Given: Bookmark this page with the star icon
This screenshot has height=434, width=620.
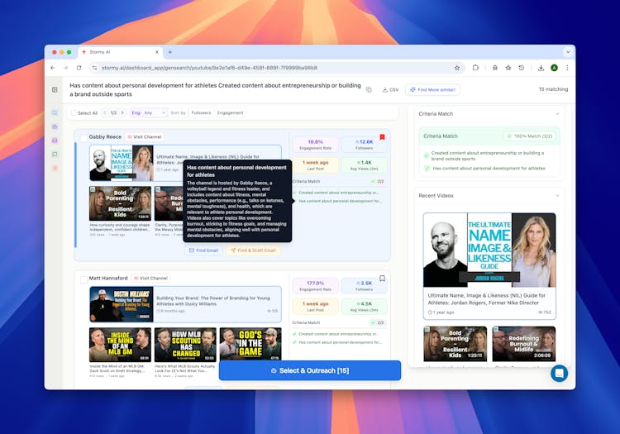Looking at the screenshot, I should click(x=457, y=68).
